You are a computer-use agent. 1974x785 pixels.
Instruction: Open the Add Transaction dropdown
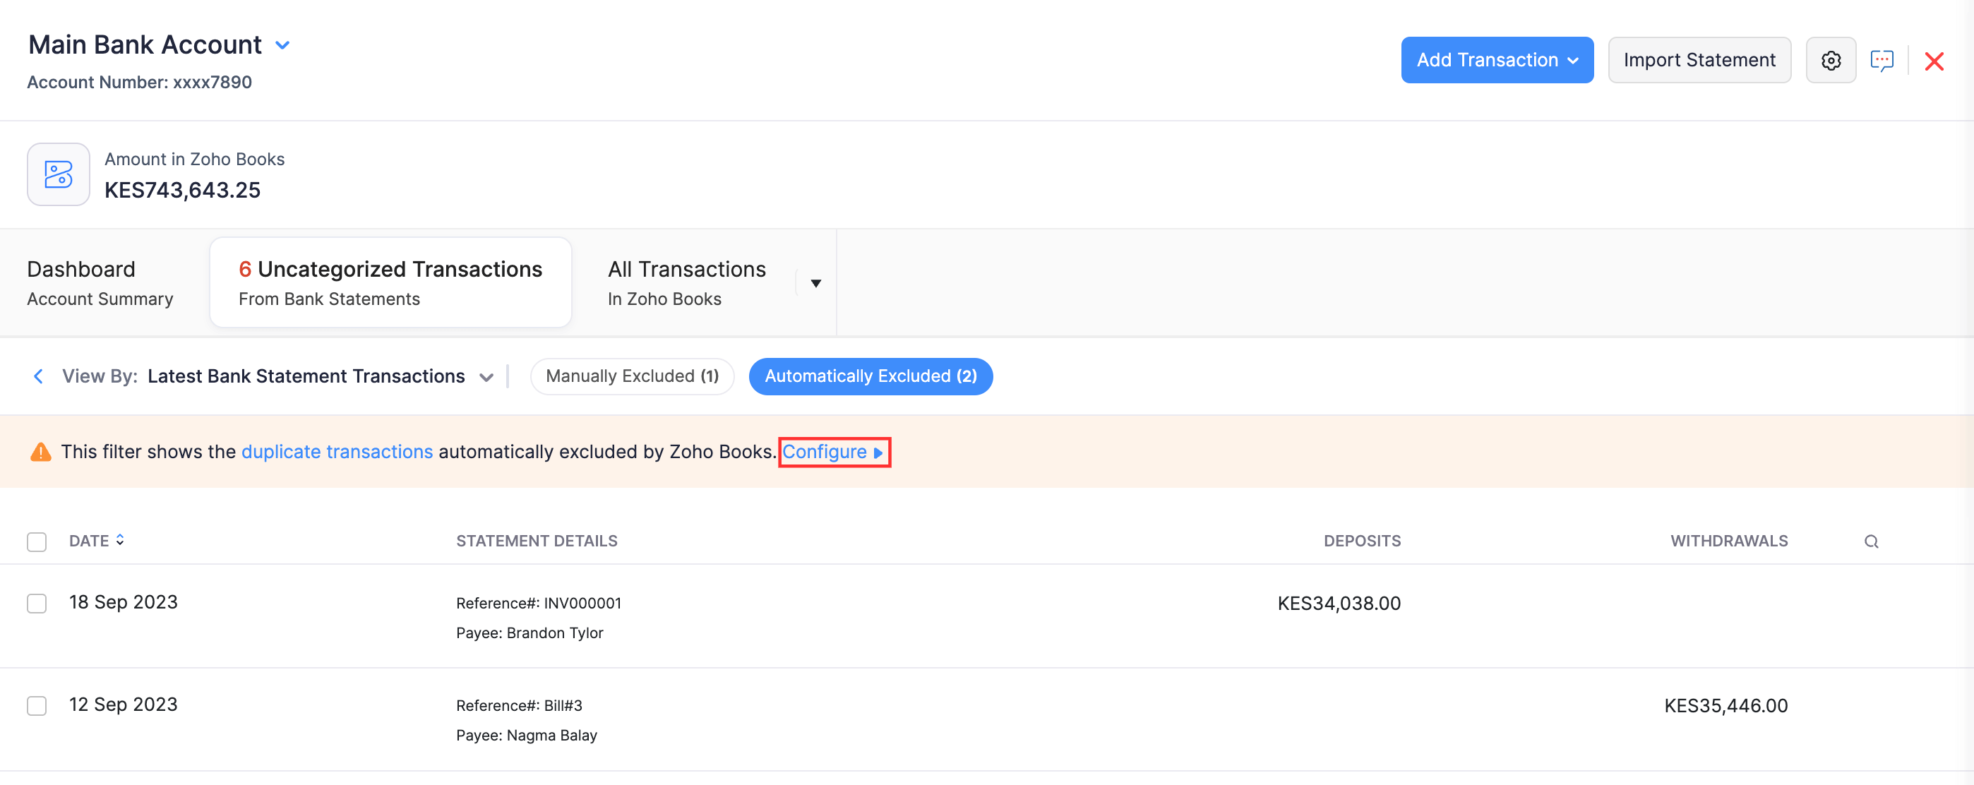pos(1496,60)
